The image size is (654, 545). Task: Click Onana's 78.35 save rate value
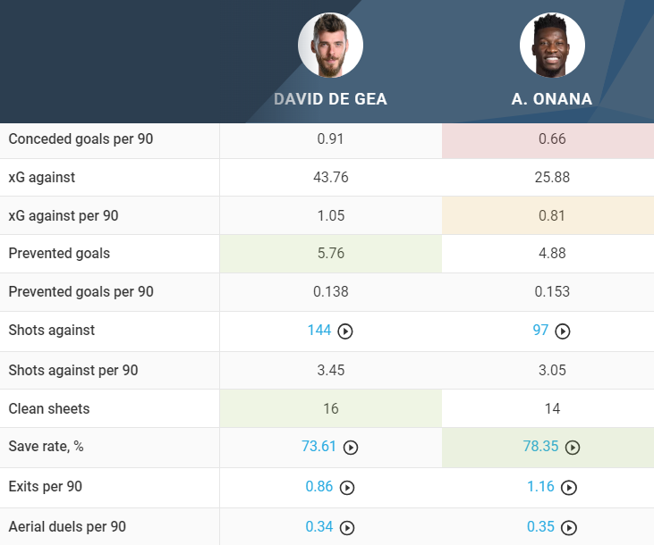pos(542,447)
